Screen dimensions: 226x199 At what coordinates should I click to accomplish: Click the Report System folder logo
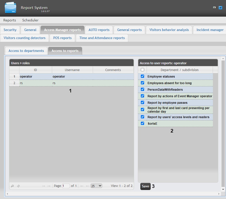tap(11, 8)
